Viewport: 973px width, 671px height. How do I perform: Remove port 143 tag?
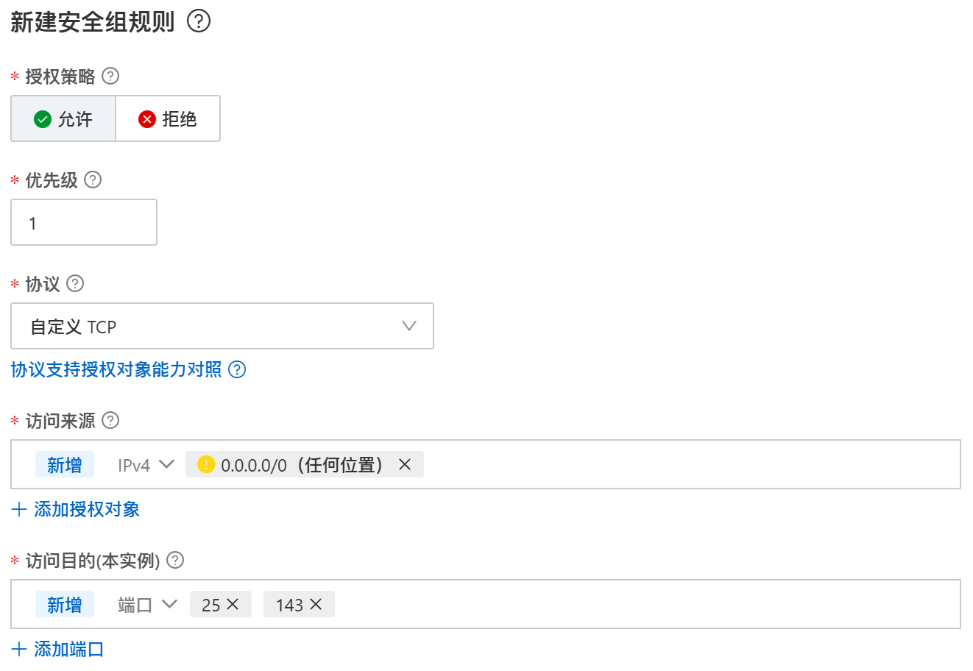point(316,604)
